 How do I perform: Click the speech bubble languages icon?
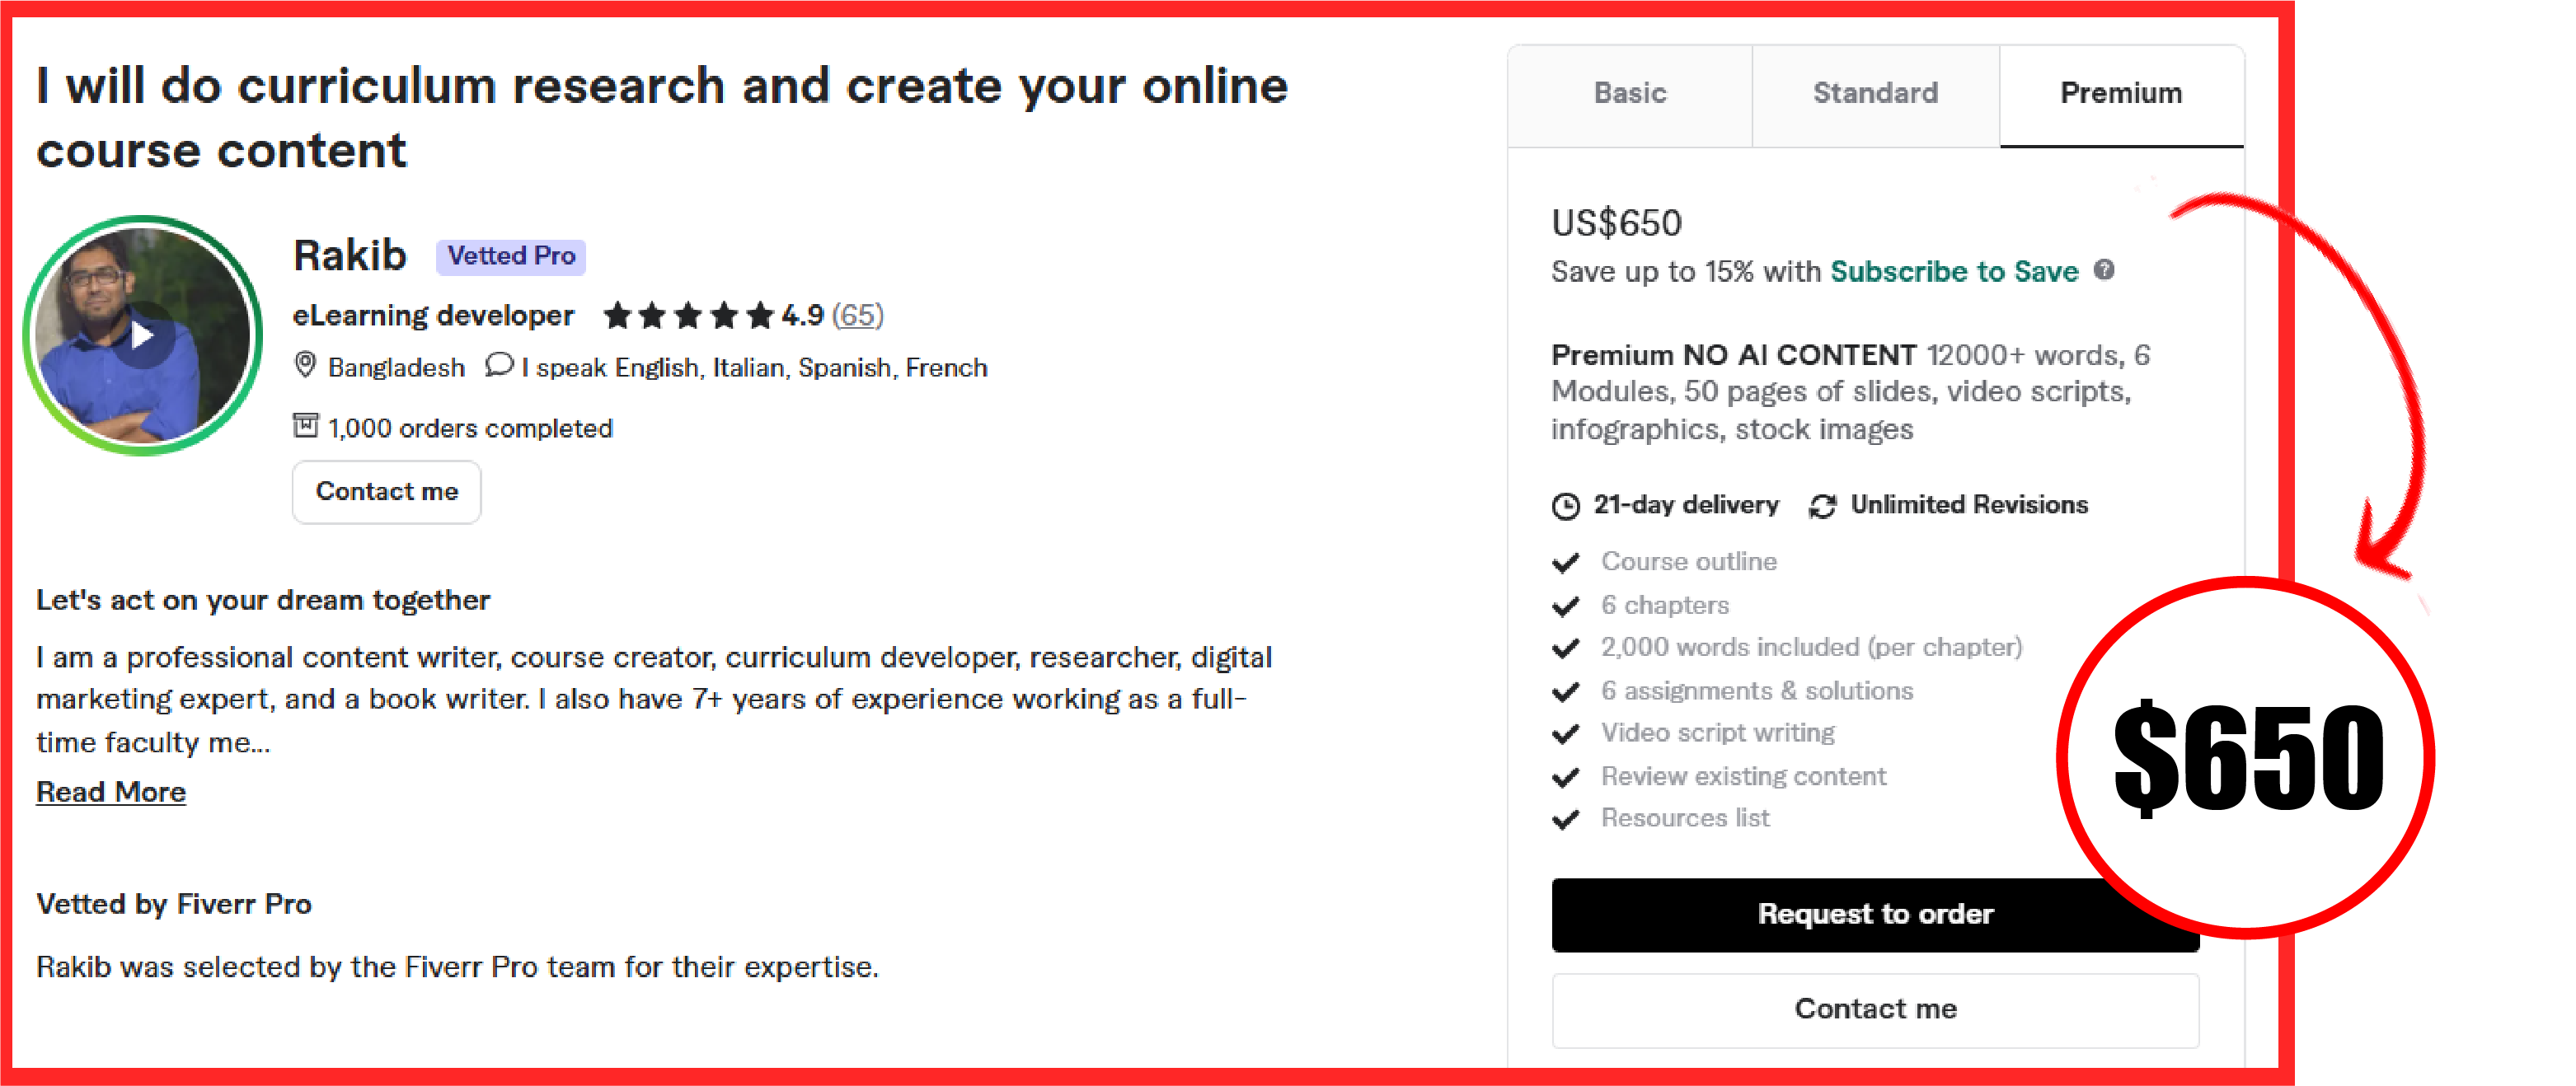(499, 365)
